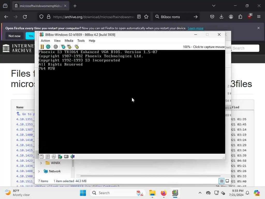
Task: Click second floppy drive status icon
Action: [x=48, y=157]
